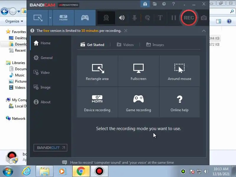Viewport: 236px width, 177px height.
Task: Launch Internet Explorer from the taskbar
Action: (27, 171)
